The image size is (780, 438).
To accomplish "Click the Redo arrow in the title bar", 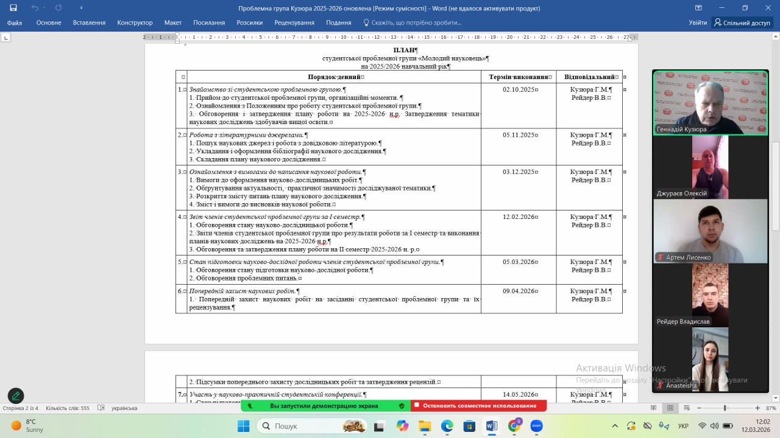I will click(x=58, y=8).
